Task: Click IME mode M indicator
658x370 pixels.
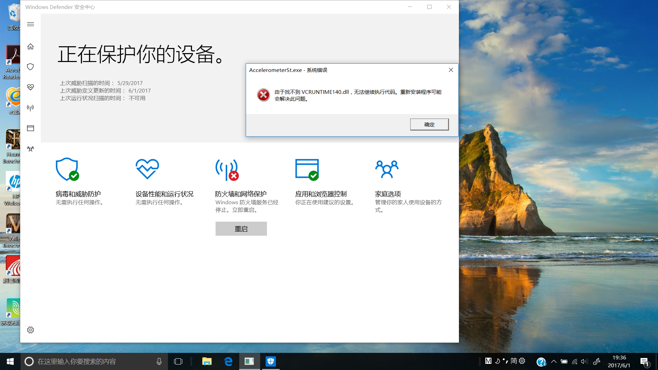Action: [x=488, y=361]
